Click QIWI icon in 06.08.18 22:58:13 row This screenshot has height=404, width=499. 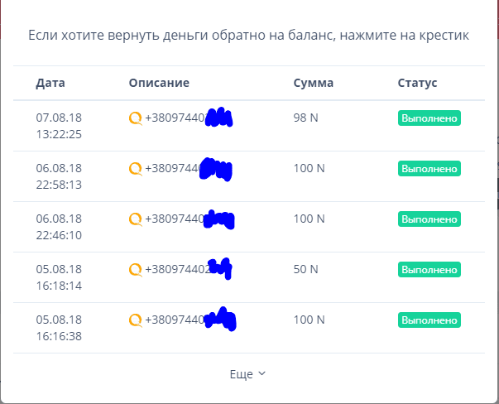[x=136, y=169]
